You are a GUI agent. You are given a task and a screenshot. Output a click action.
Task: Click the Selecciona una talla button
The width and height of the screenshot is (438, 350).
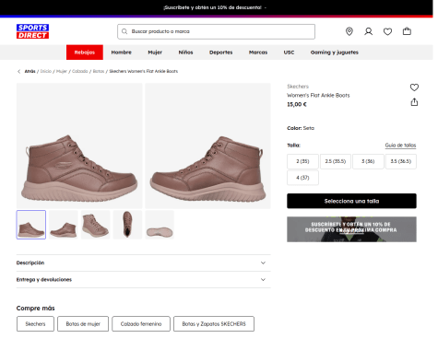(x=351, y=201)
